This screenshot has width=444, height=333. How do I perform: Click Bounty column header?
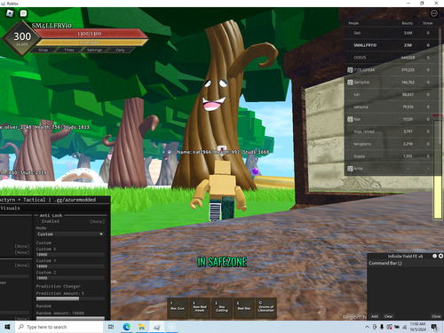point(408,23)
